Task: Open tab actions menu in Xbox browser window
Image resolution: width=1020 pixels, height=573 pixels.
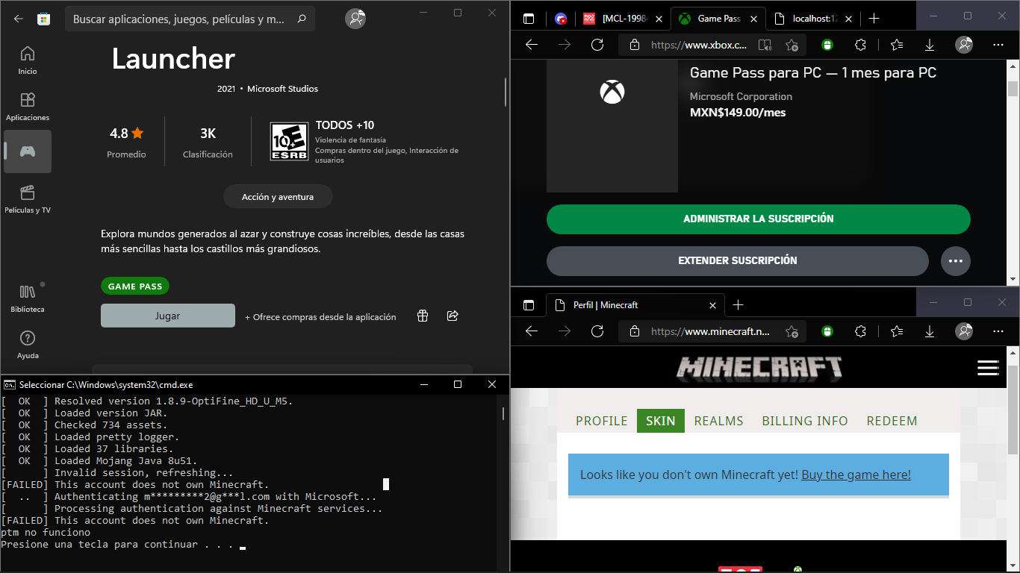Action: click(529, 19)
